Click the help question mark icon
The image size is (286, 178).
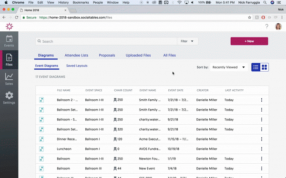coord(266,27)
